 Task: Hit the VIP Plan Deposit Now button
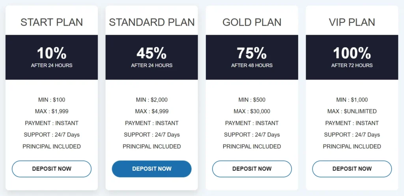click(x=352, y=169)
